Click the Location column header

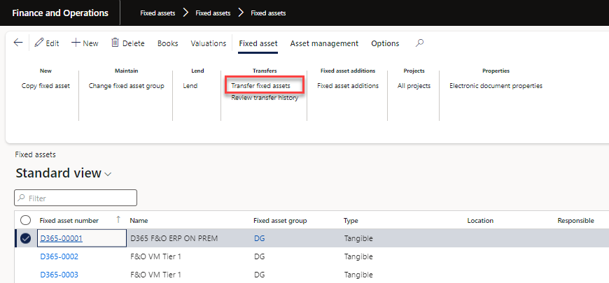[x=480, y=221]
